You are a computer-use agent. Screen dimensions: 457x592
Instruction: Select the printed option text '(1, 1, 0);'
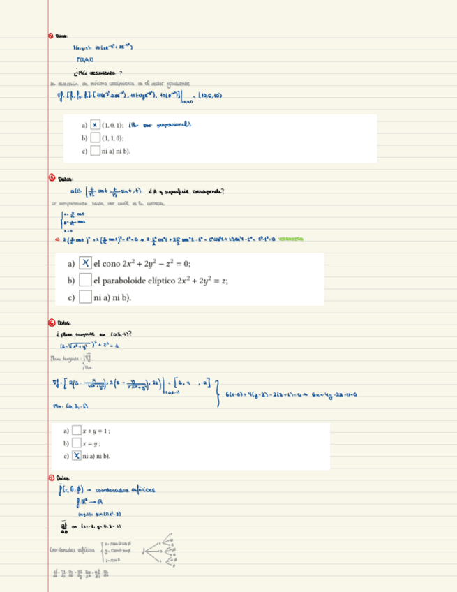[x=112, y=138]
